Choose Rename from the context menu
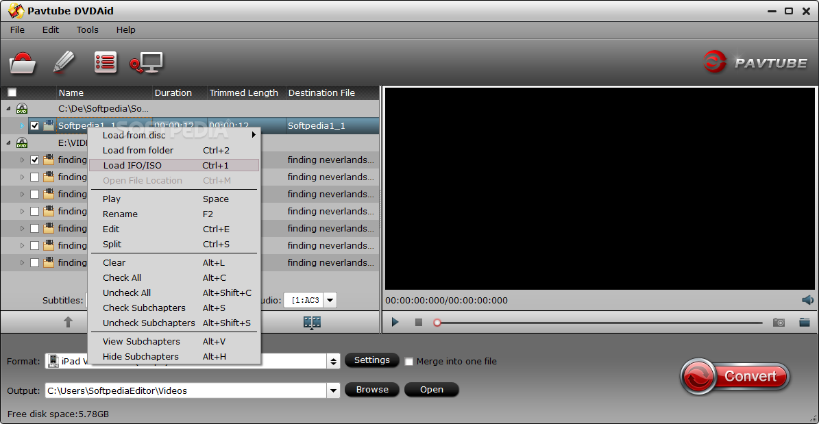The height and width of the screenshot is (424, 819). (173, 214)
